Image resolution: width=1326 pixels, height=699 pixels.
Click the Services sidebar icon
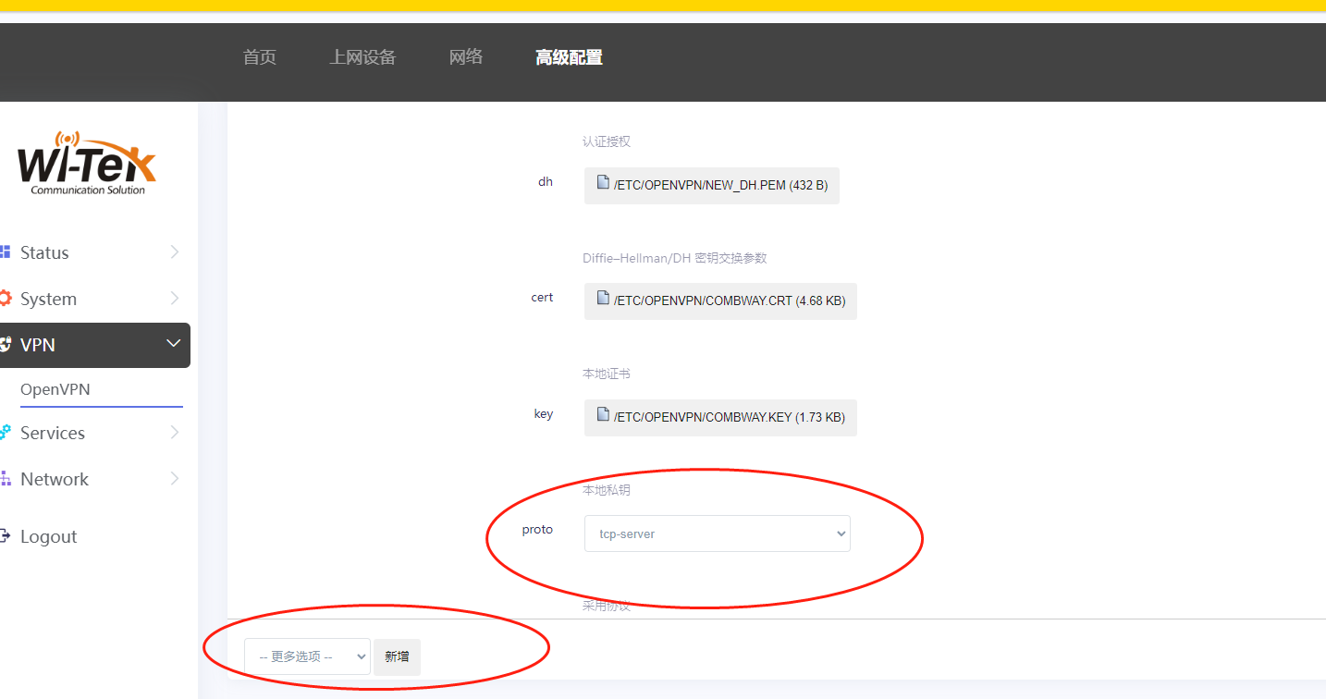6,433
